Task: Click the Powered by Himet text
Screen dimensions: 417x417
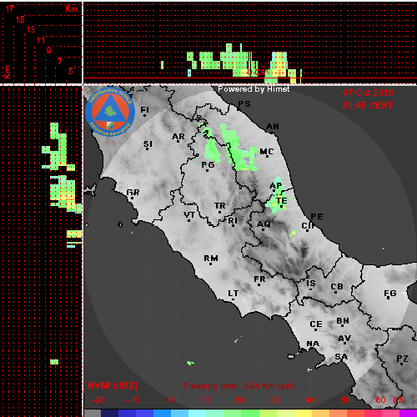Action: point(254,89)
